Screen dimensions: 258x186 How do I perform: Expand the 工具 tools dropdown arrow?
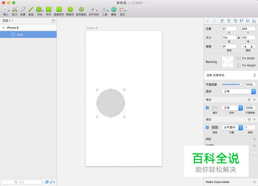coord(108,11)
